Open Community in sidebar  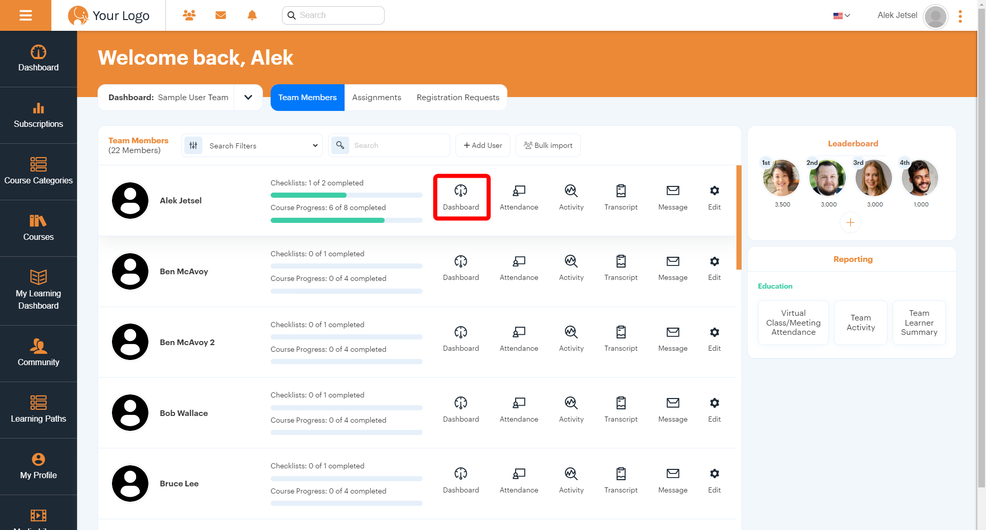pos(39,354)
